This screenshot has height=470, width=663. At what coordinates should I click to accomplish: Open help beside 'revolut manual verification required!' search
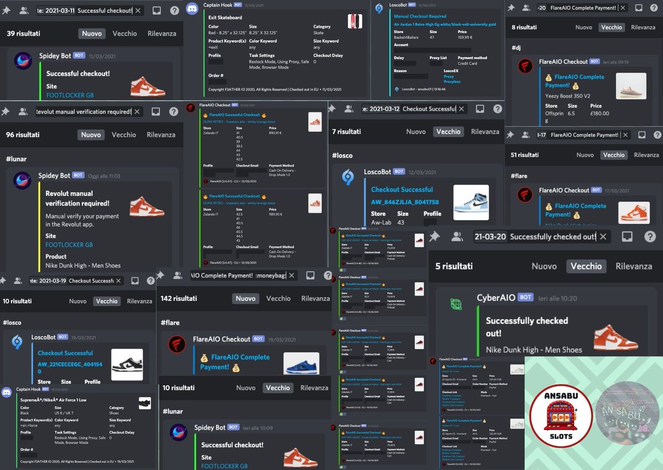[x=173, y=111]
